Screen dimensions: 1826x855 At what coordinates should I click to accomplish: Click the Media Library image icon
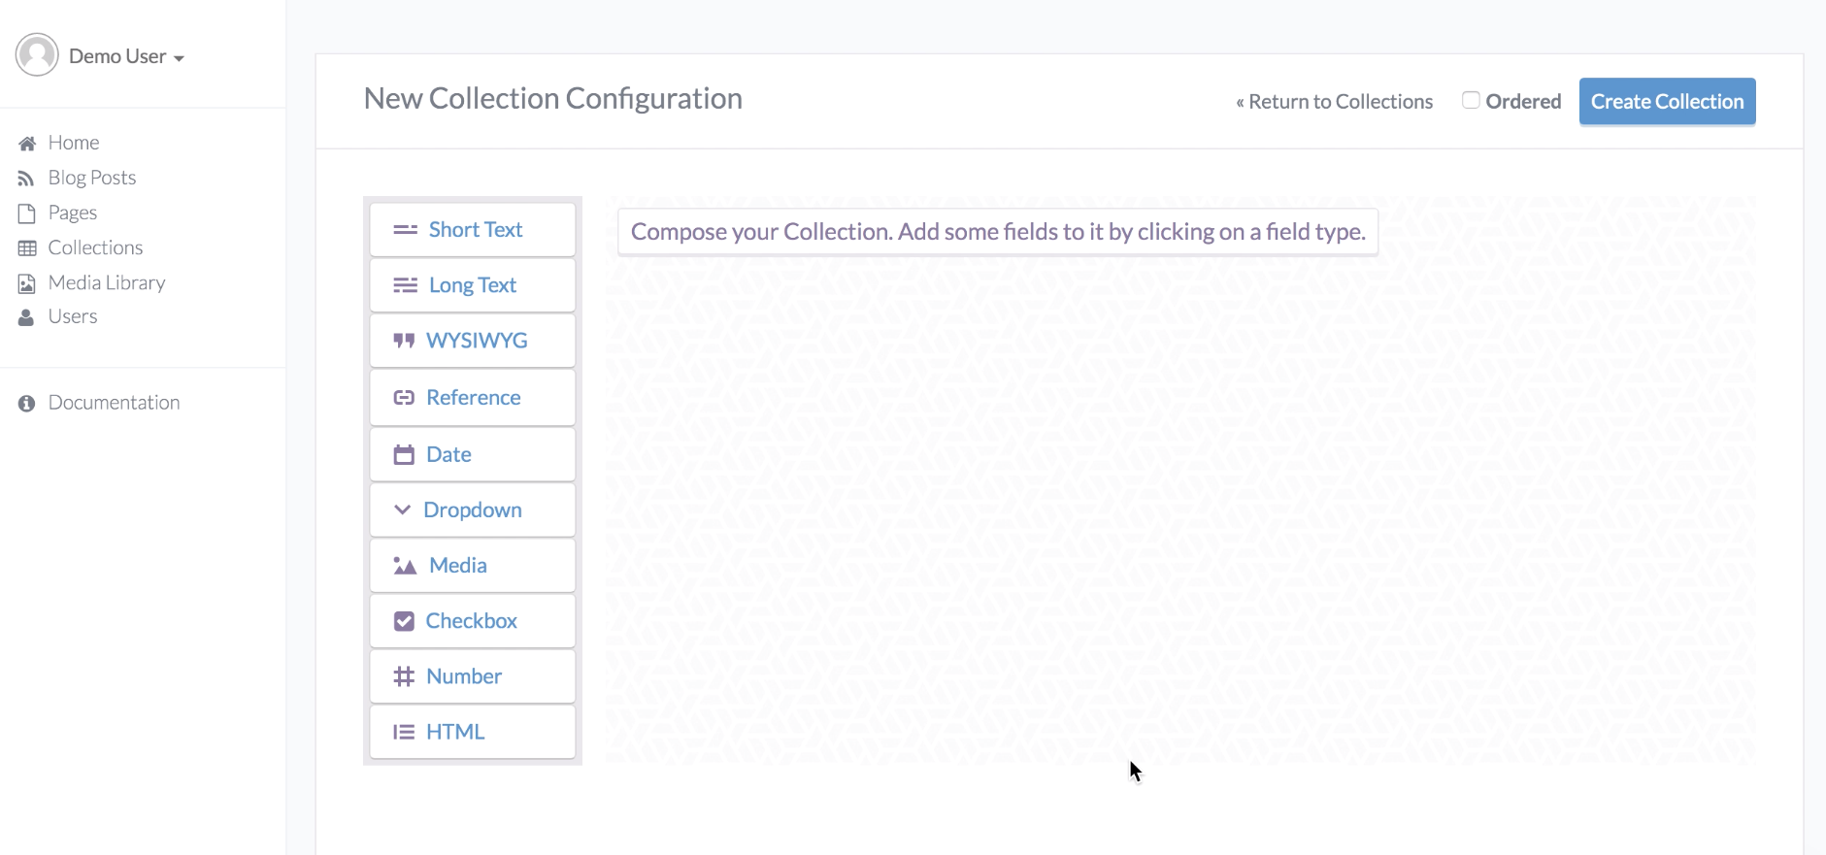pos(27,283)
